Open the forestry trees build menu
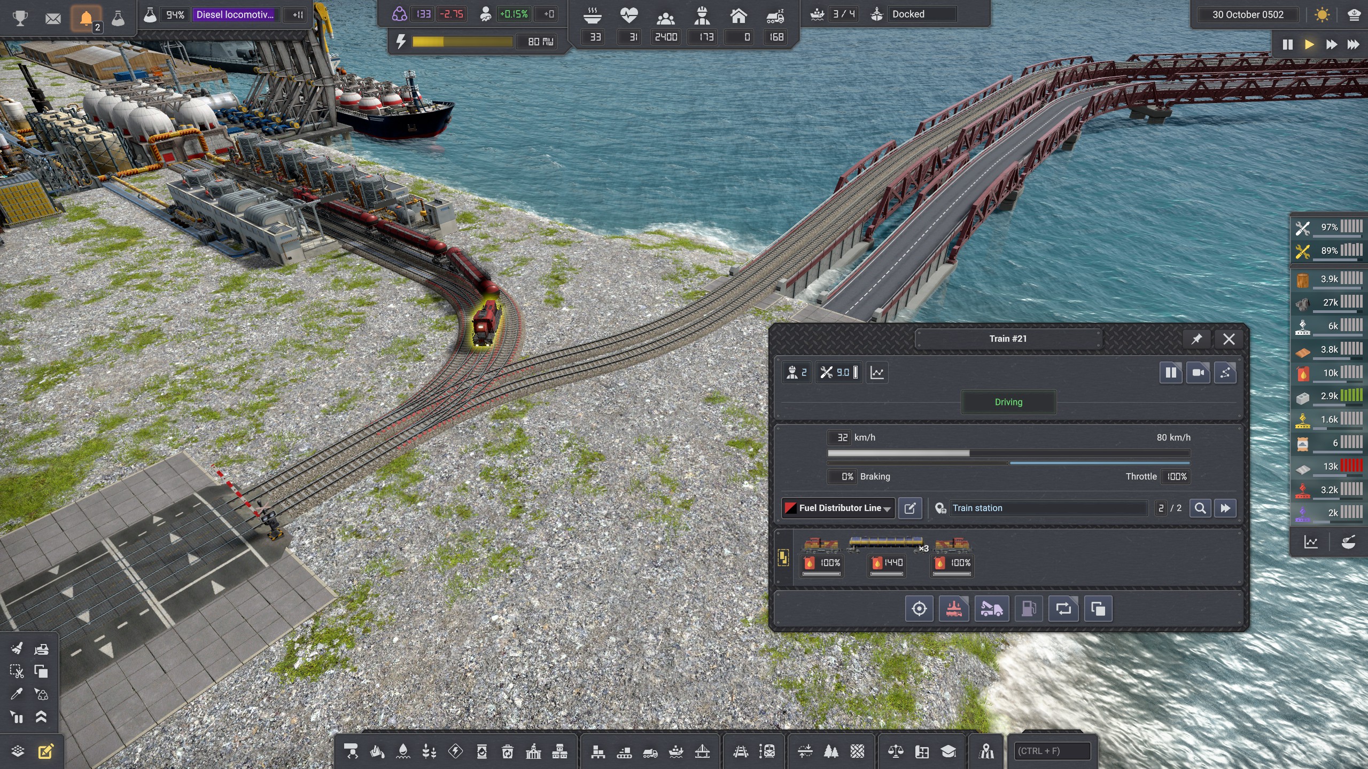1368x769 pixels. [x=831, y=752]
